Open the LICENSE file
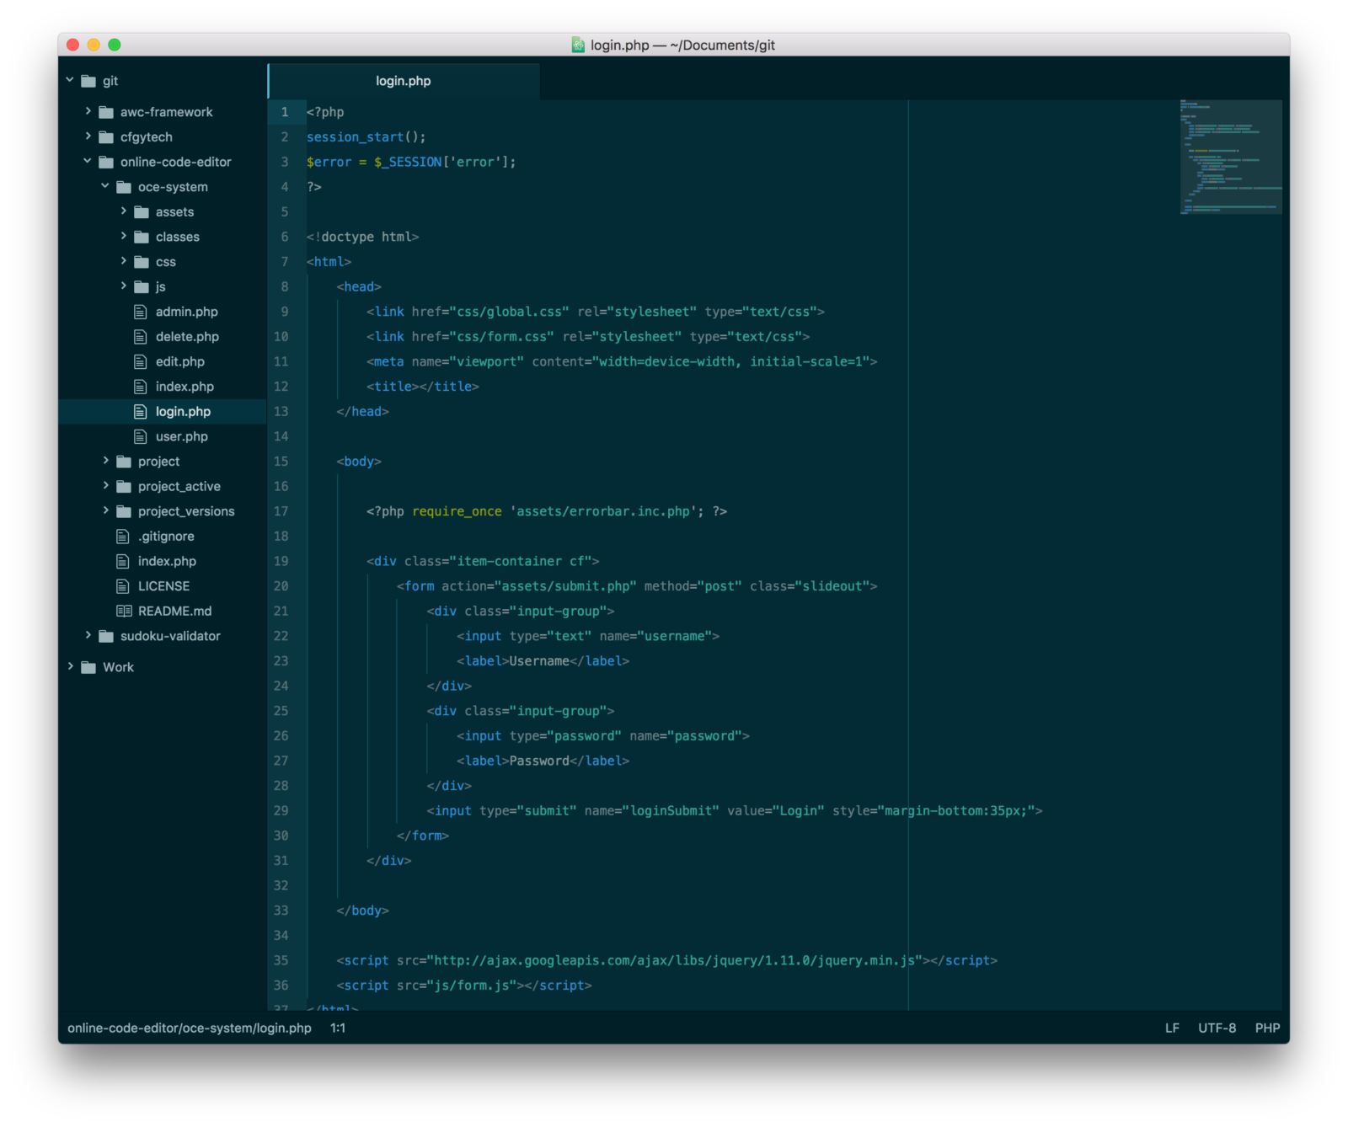The image size is (1348, 1127). coord(163,586)
